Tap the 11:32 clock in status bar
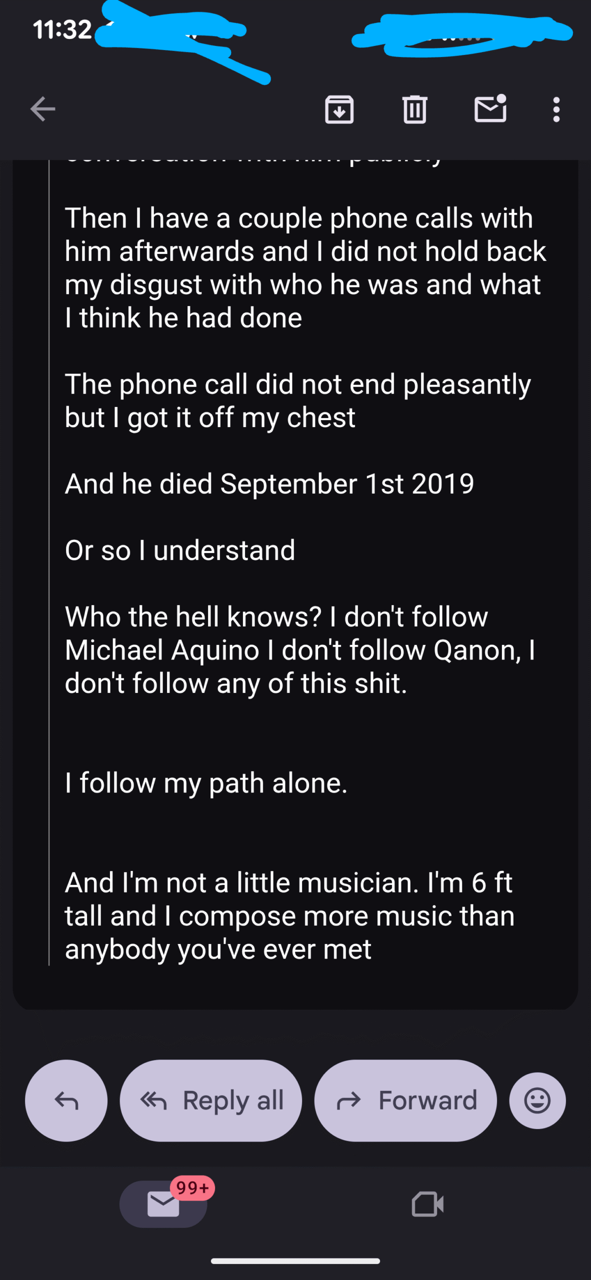 (x=62, y=29)
